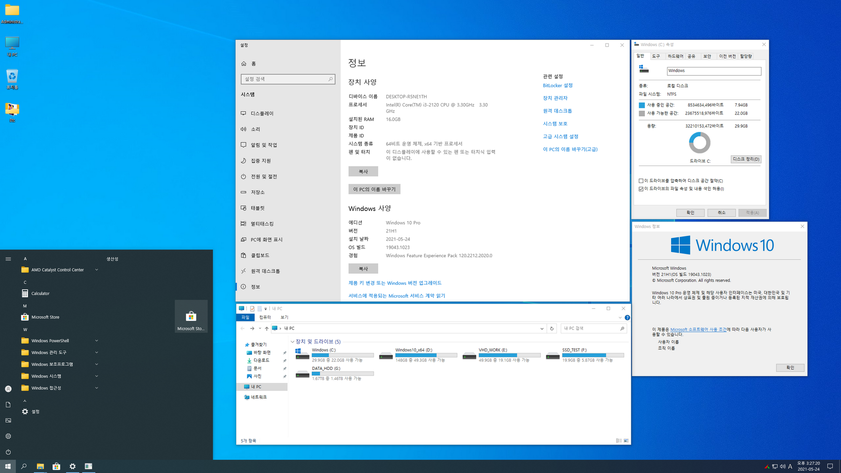
Task: Open the Microsoft Store pinned tile
Action: (191, 316)
